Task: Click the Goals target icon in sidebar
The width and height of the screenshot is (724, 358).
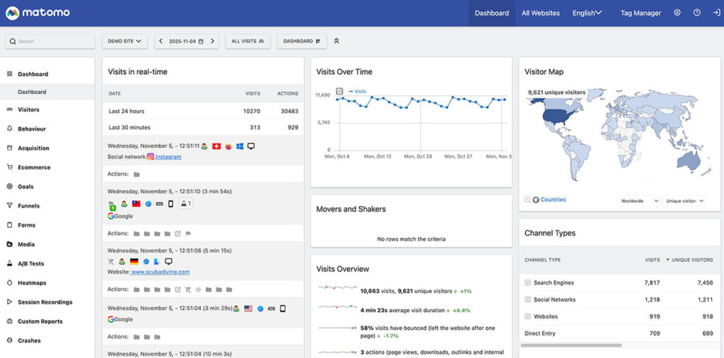Action: pos(10,186)
